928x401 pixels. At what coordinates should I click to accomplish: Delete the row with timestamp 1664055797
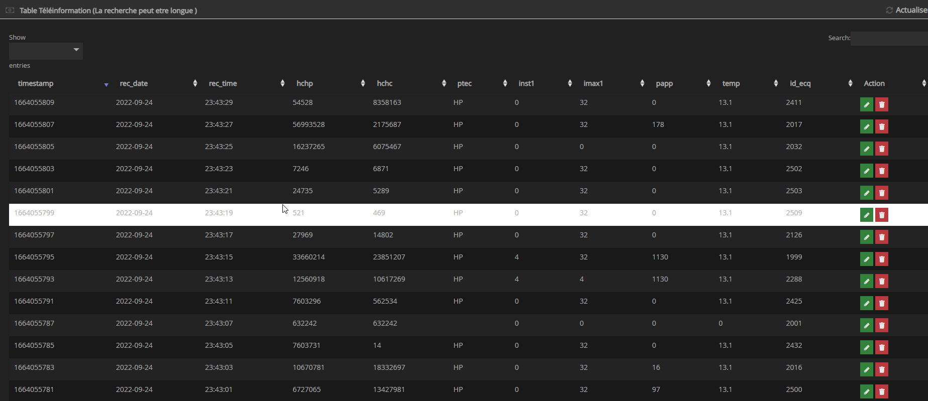882,237
